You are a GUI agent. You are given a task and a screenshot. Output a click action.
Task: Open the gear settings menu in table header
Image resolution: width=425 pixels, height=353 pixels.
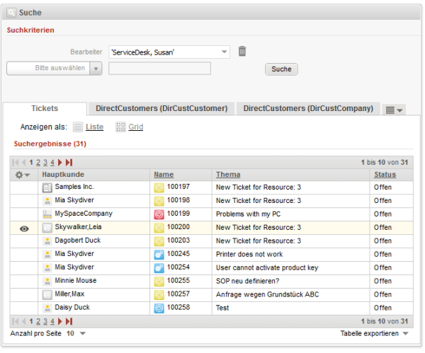tap(23, 175)
